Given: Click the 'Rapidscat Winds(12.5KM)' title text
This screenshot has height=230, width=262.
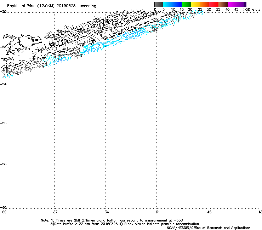Looking at the screenshot, I should [x=31, y=6].
